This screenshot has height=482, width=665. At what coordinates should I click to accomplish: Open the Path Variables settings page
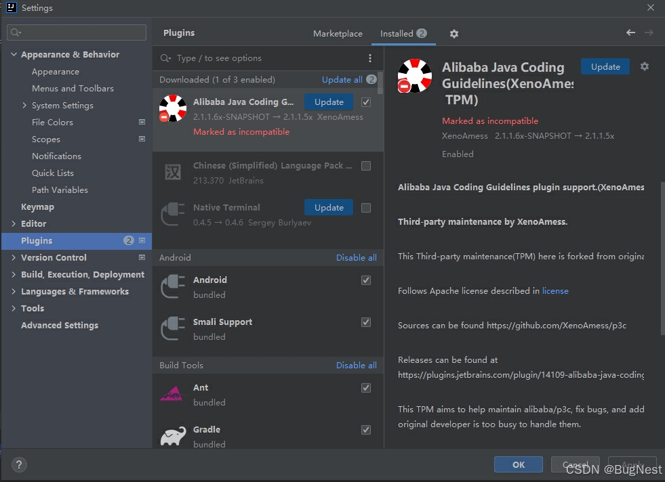point(60,190)
